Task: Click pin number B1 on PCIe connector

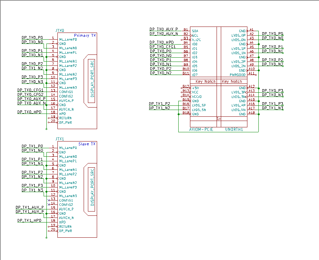Action: coord(186,29)
